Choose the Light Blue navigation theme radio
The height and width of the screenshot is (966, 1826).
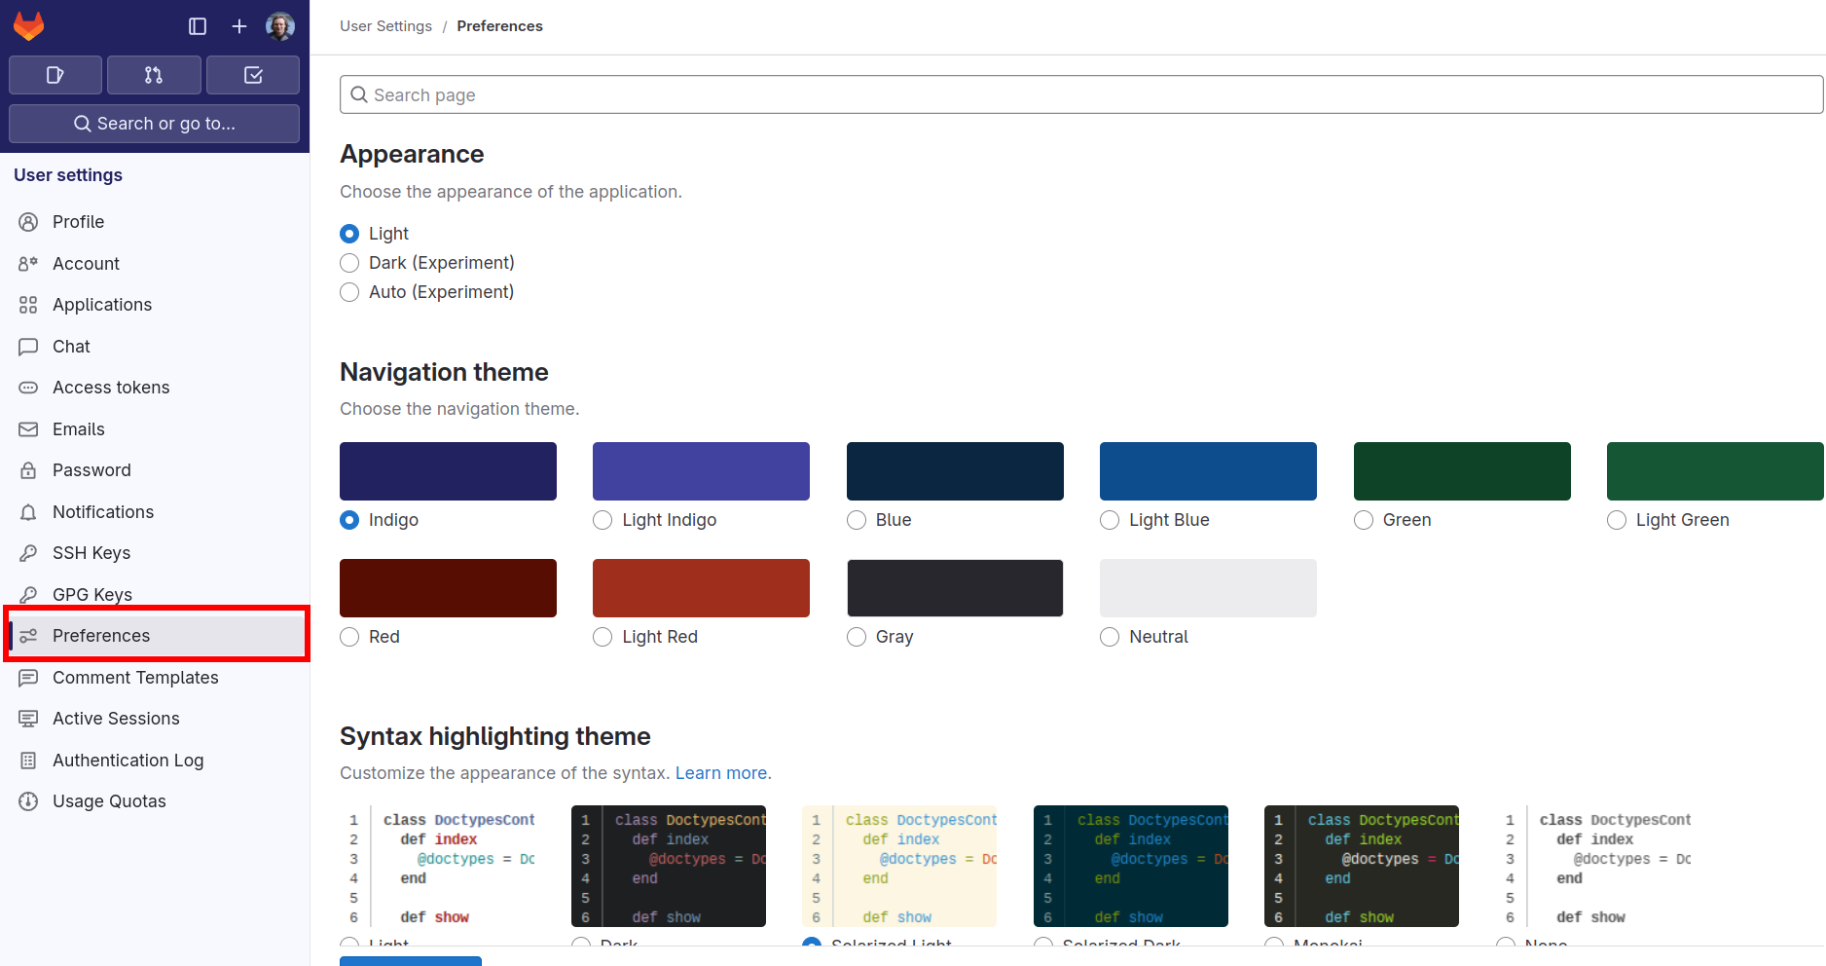pyautogui.click(x=1110, y=520)
